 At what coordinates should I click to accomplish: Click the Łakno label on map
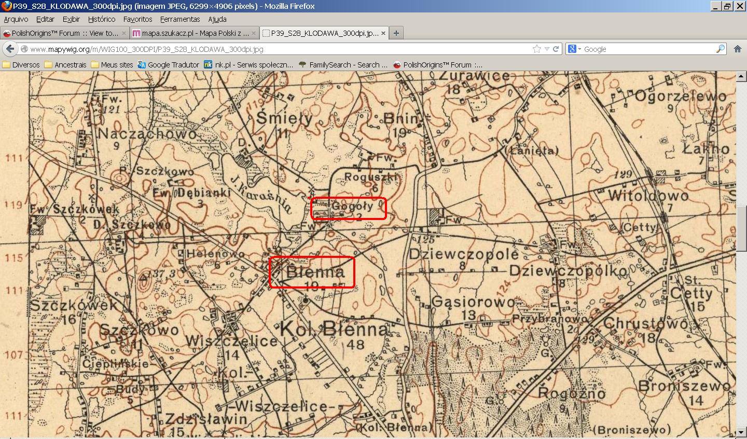coord(706,149)
